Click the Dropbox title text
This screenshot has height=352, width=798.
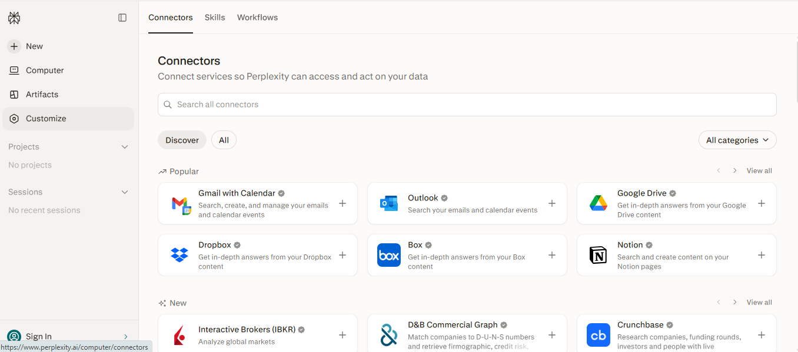[214, 245]
